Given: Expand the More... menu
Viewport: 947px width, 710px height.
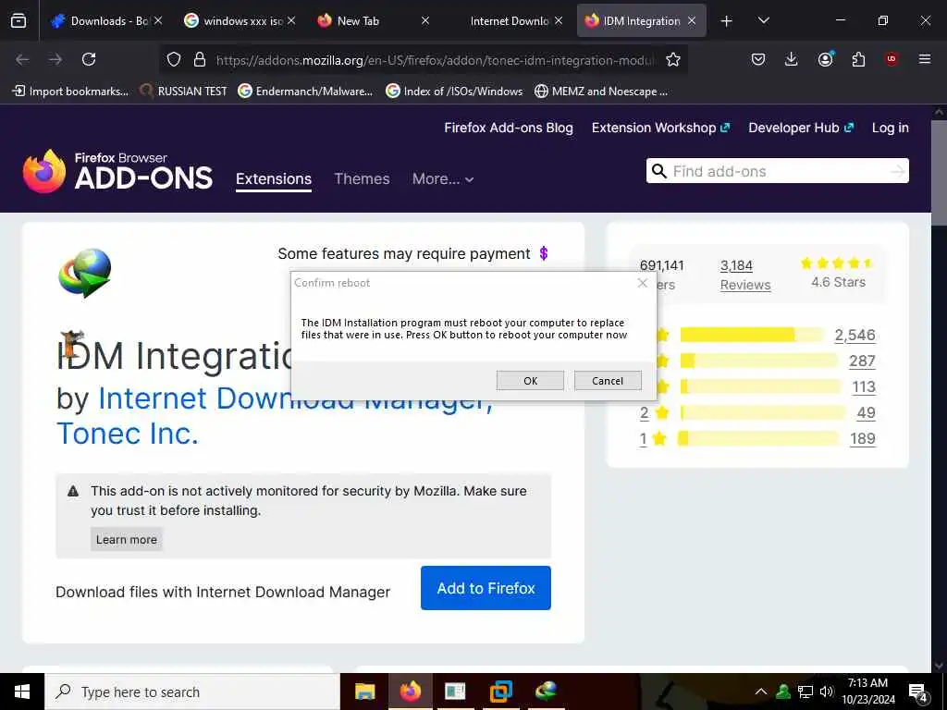Looking at the screenshot, I should [x=443, y=178].
